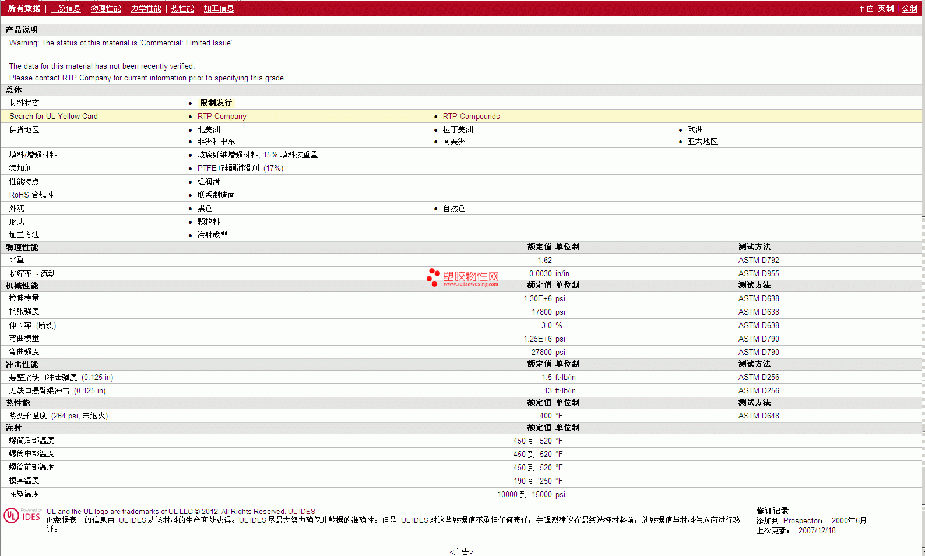Go to the 力学性能 tab
The width and height of the screenshot is (925, 556).
(x=146, y=8)
